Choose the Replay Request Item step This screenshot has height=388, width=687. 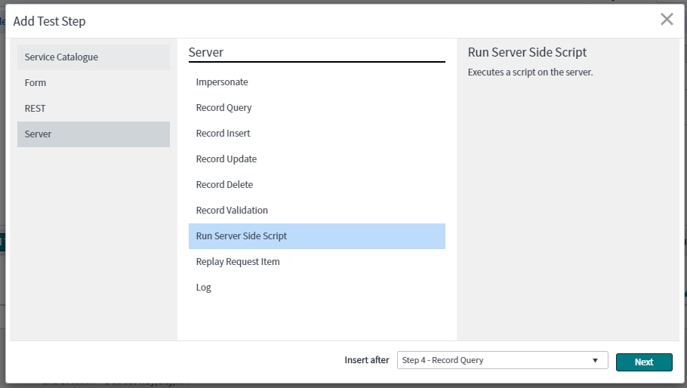(317, 261)
